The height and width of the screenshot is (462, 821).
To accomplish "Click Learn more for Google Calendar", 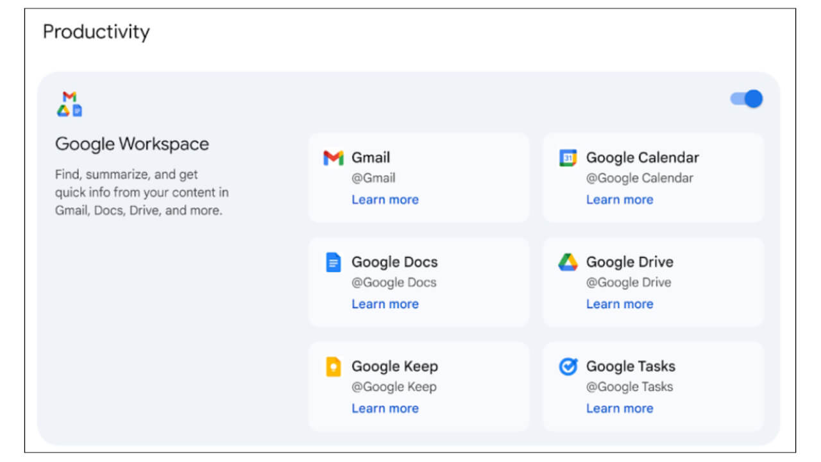I will point(620,200).
